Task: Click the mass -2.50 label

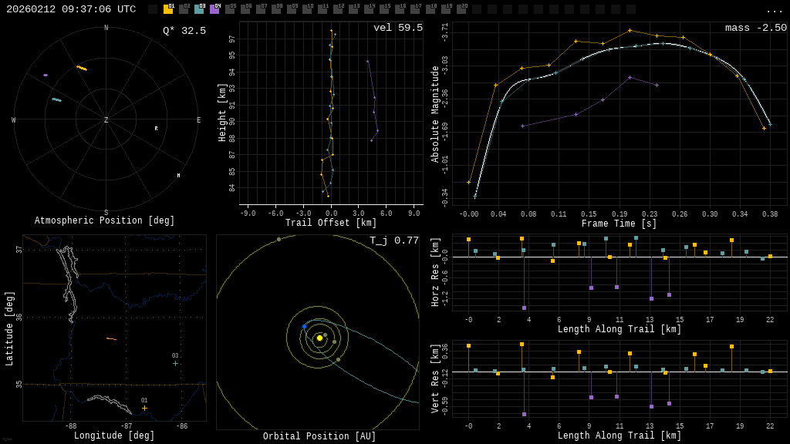Action: [755, 28]
